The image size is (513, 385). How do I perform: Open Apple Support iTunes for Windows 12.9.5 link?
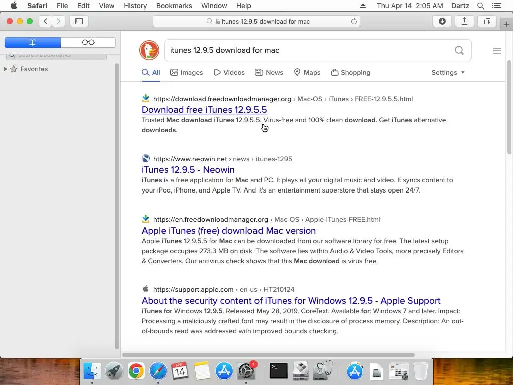coord(291,301)
